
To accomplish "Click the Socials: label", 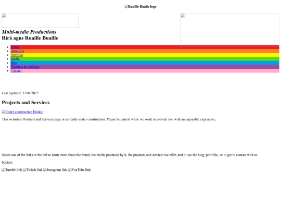I will pos(7,163).
